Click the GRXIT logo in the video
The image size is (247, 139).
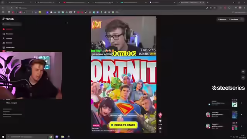(x=96, y=25)
